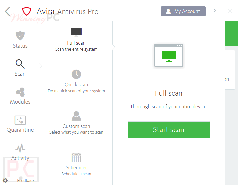This screenshot has height=185, width=238.
Task: Click 'Thorough scan of your entire device.'
Action: 169,107
